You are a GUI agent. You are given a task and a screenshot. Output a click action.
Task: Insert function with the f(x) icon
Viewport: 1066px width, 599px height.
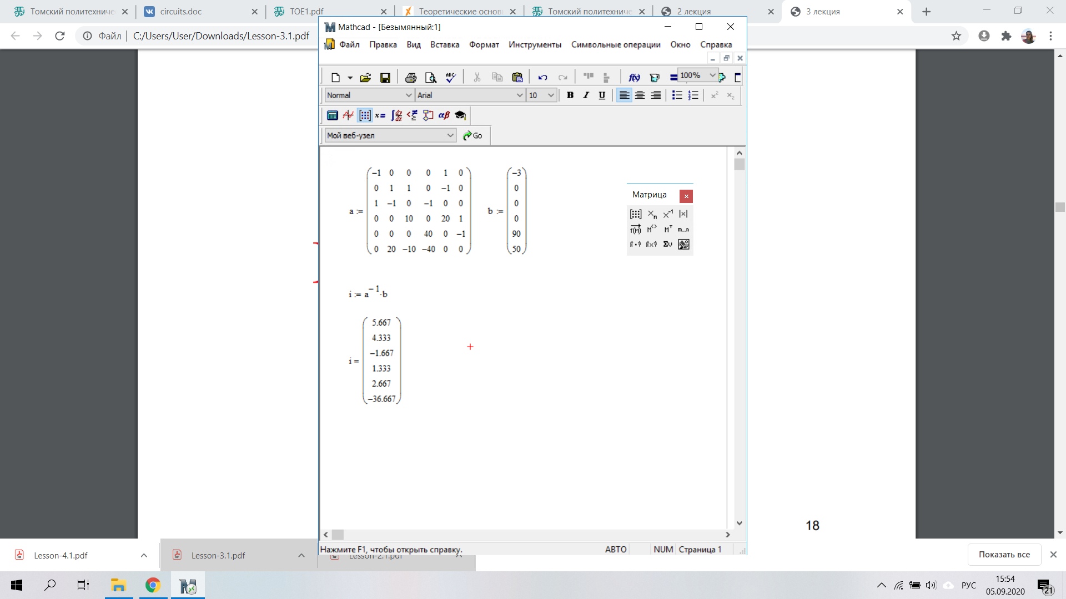(x=634, y=78)
